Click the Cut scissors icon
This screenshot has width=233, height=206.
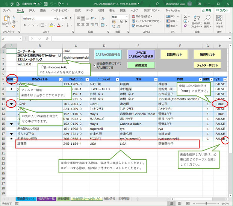[x=14, y=17]
